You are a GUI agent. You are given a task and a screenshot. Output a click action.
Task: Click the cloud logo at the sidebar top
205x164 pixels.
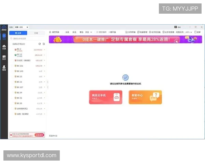coord(4,28)
